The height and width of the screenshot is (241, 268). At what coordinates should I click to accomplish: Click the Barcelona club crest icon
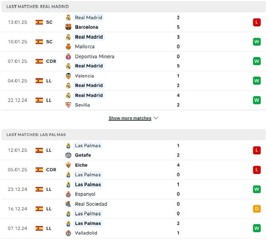(x=68, y=27)
